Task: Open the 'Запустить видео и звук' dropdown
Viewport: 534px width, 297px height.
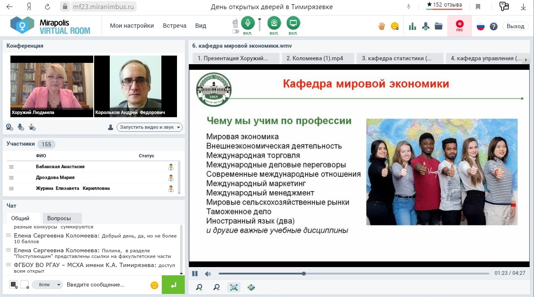Action: (x=150, y=127)
